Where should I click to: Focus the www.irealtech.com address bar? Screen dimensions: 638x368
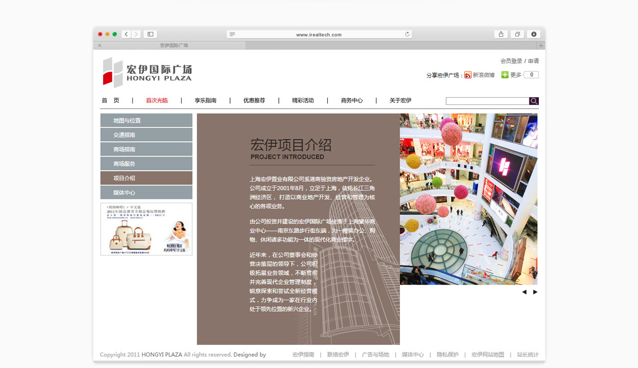(x=319, y=34)
